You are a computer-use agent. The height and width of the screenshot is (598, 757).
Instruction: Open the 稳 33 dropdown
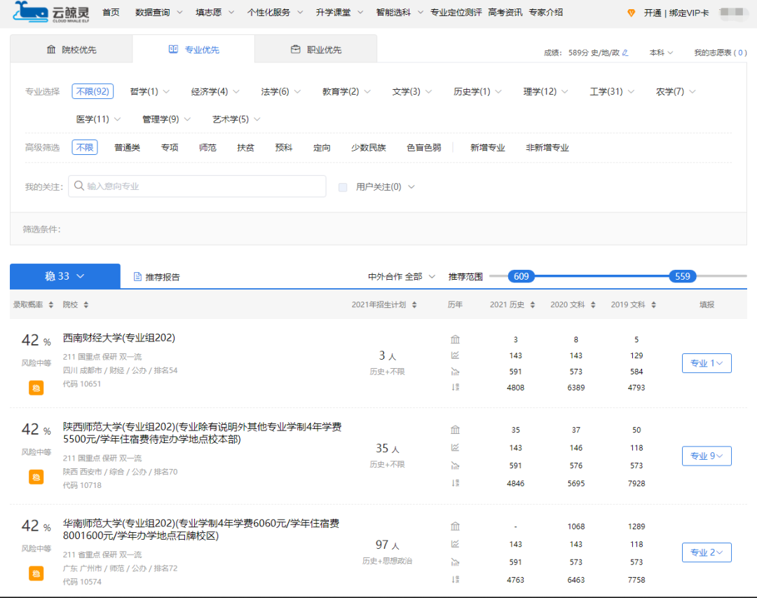coord(65,276)
